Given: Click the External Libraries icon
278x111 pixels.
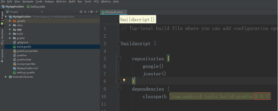Looking at the screenshot, I should pyautogui.click(x=10, y=77).
